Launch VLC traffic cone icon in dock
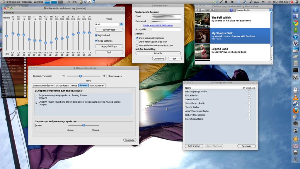This screenshot has height=169, width=300. pyautogui.click(x=296, y=97)
